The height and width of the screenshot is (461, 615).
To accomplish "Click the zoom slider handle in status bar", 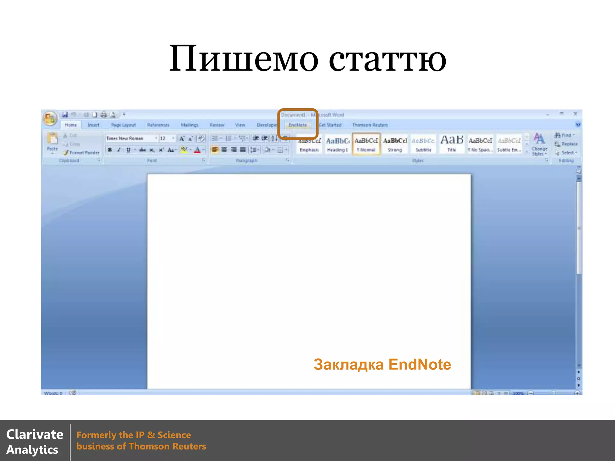I will pos(554,393).
